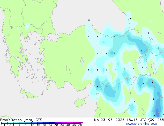Click the "Precipitation" title text

(11, 120)
